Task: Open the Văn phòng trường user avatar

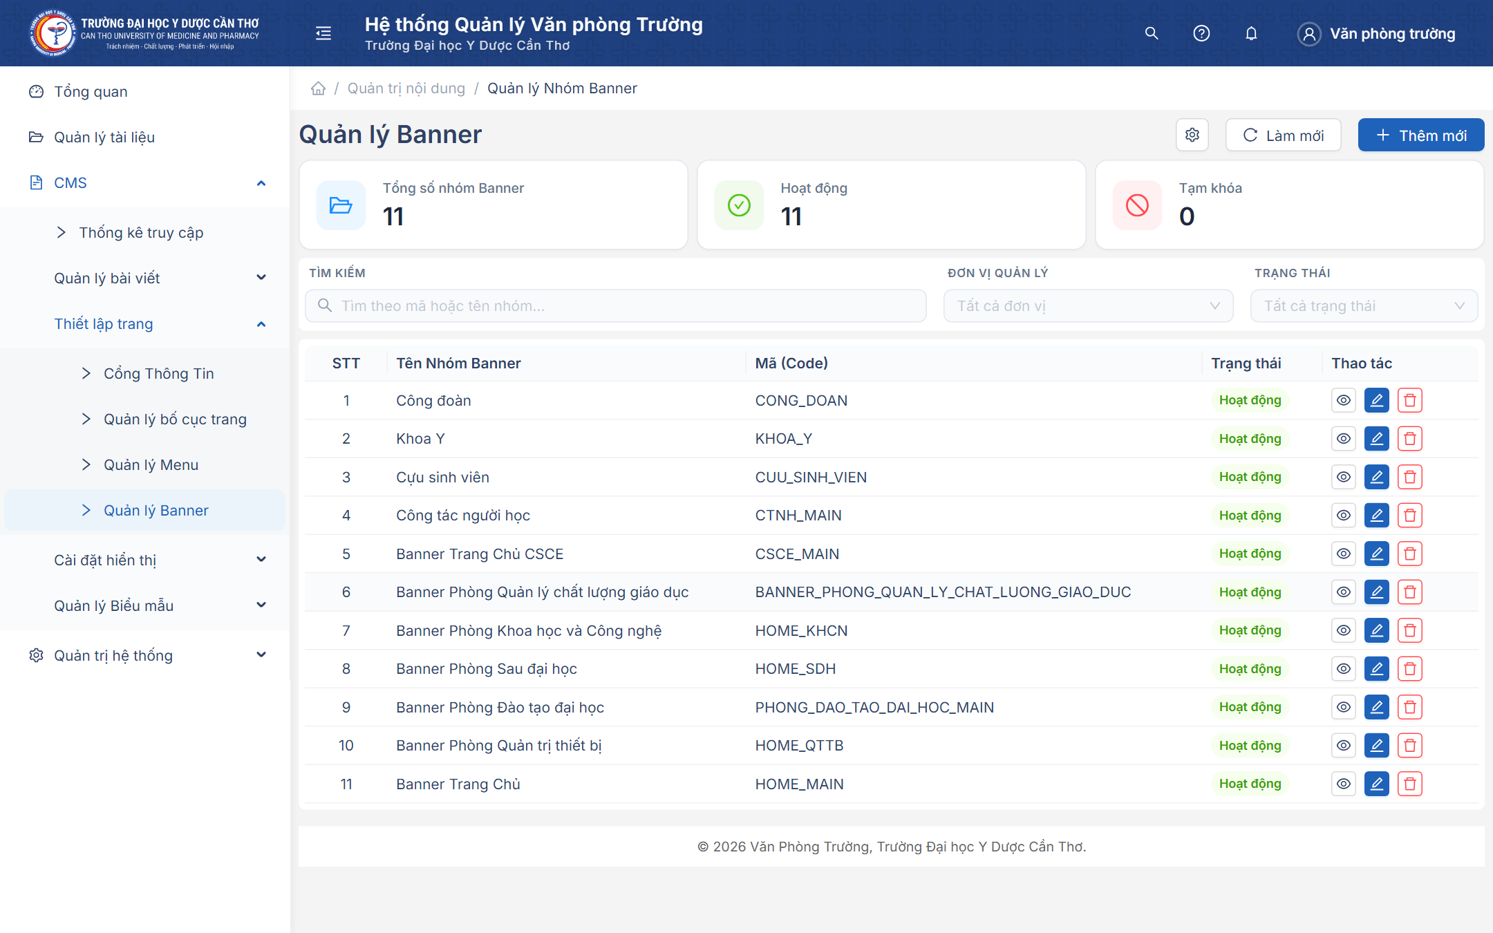Action: click(1309, 34)
